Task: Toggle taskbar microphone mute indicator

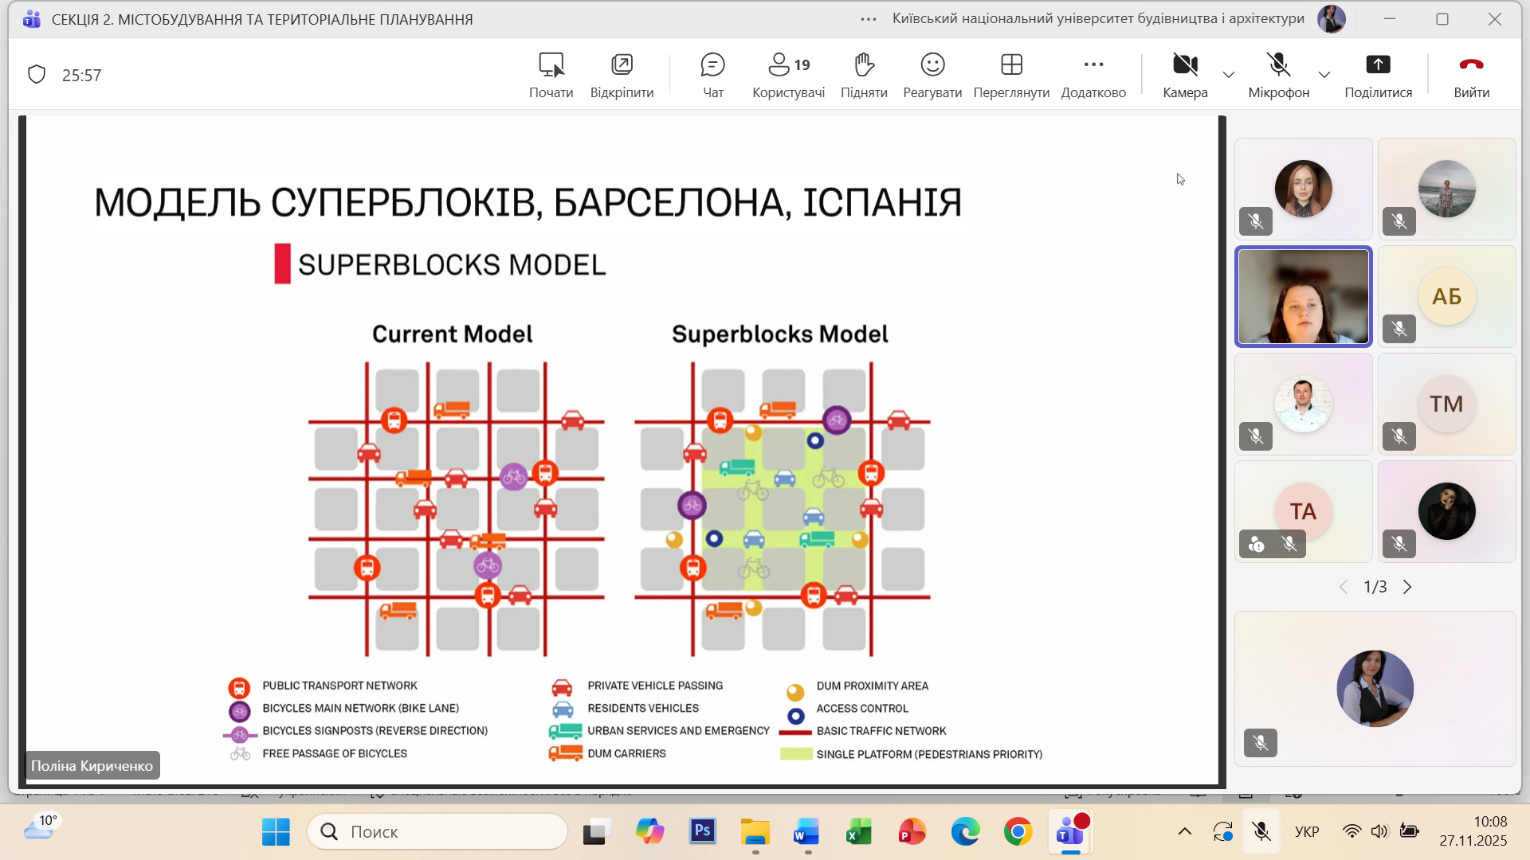Action: tap(1261, 832)
